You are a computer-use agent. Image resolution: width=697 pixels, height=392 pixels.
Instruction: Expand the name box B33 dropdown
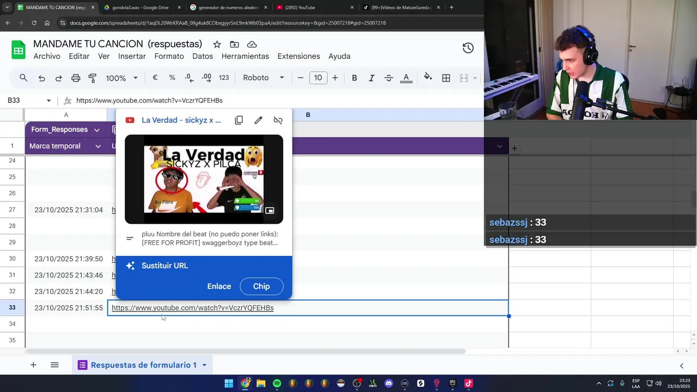48,101
